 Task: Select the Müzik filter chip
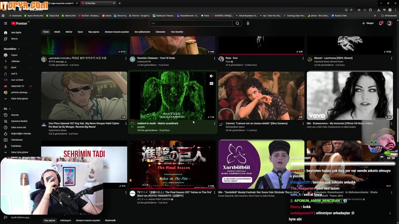point(57,32)
